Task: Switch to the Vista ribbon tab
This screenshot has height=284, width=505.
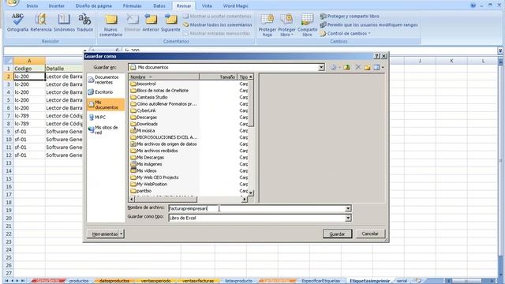Action: [207, 6]
